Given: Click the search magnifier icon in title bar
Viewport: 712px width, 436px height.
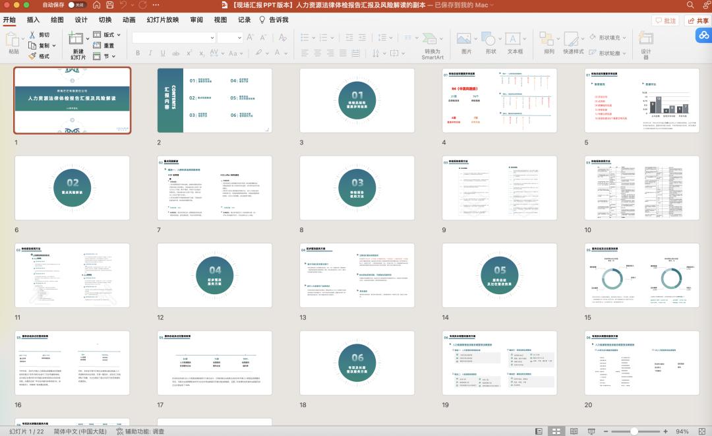Looking at the screenshot, I should click(x=690, y=5).
